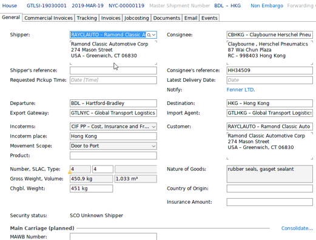Expand the Incoterms dropdown
Viewport: 316px width, 240px height.
click(153, 127)
